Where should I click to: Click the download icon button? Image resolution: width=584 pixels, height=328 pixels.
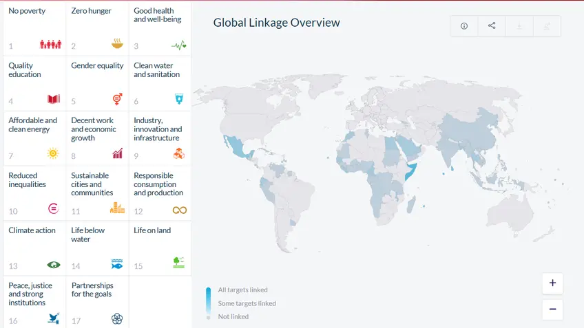[519, 26]
